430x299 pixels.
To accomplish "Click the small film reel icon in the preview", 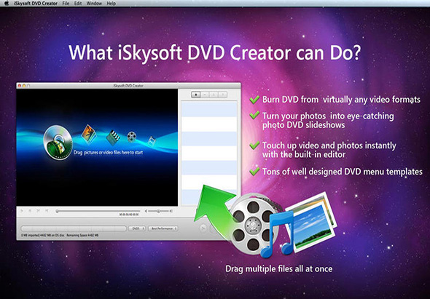I will (132, 137).
